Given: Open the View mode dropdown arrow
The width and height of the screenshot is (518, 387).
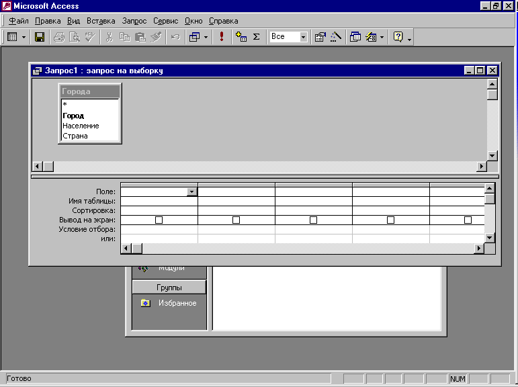Looking at the screenshot, I should pyautogui.click(x=24, y=37).
